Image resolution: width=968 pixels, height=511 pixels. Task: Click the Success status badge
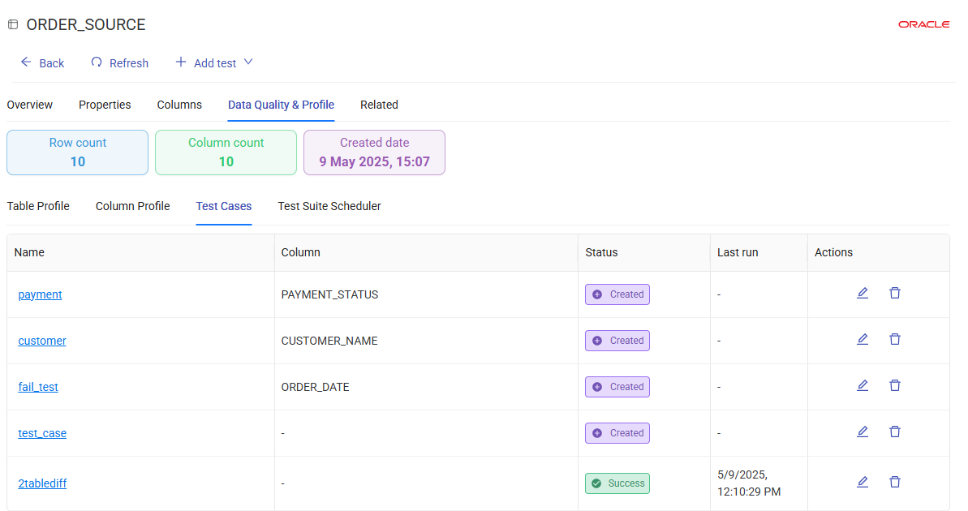click(617, 483)
